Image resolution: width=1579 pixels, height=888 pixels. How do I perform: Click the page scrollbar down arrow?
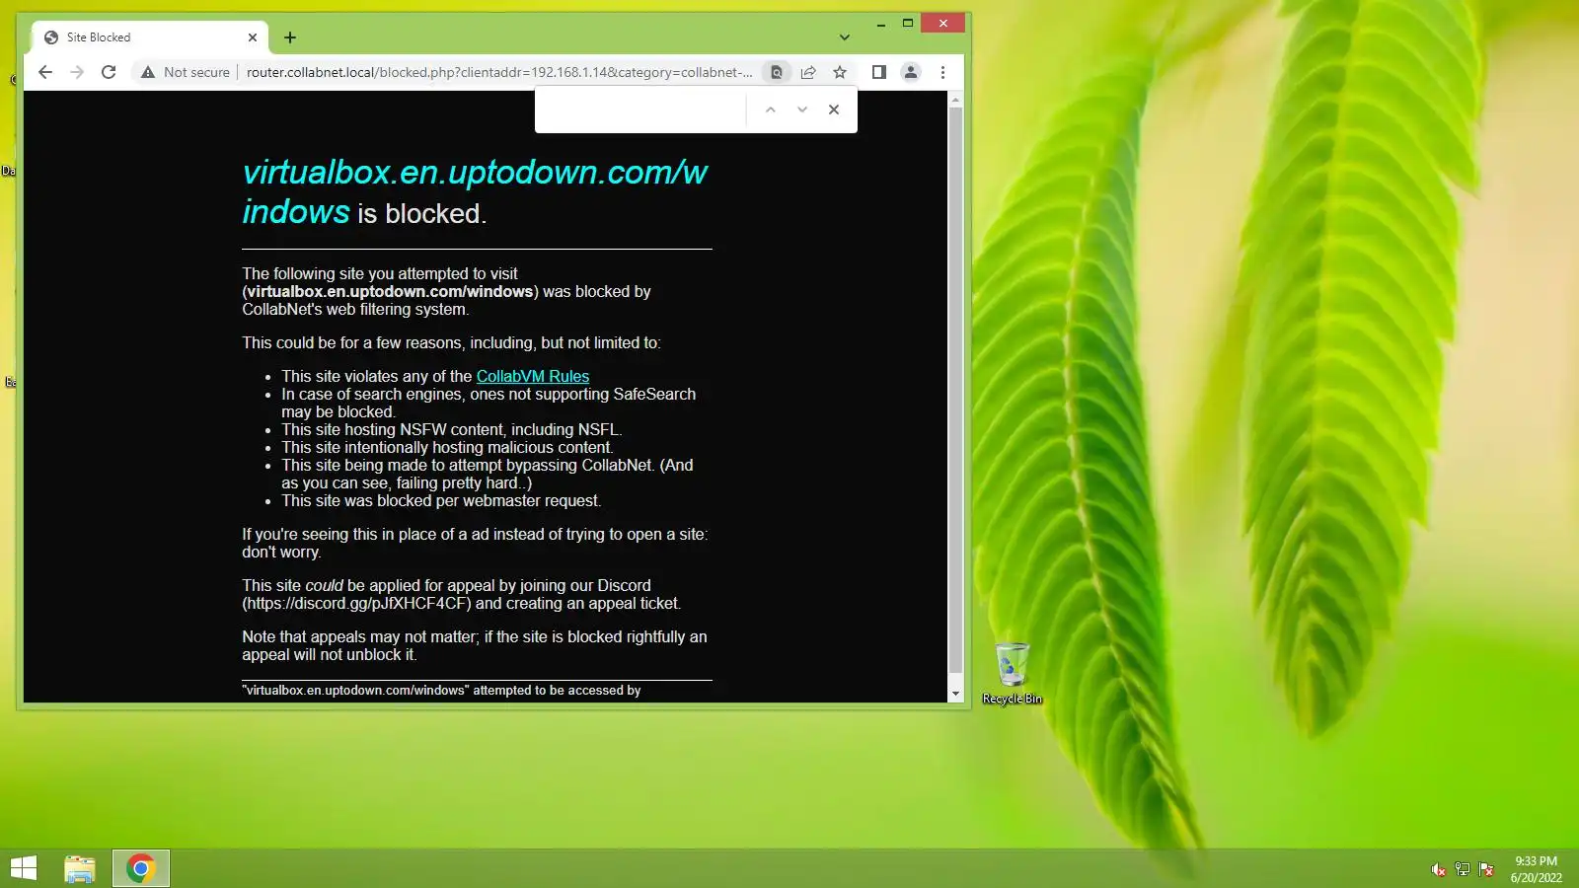point(955,695)
